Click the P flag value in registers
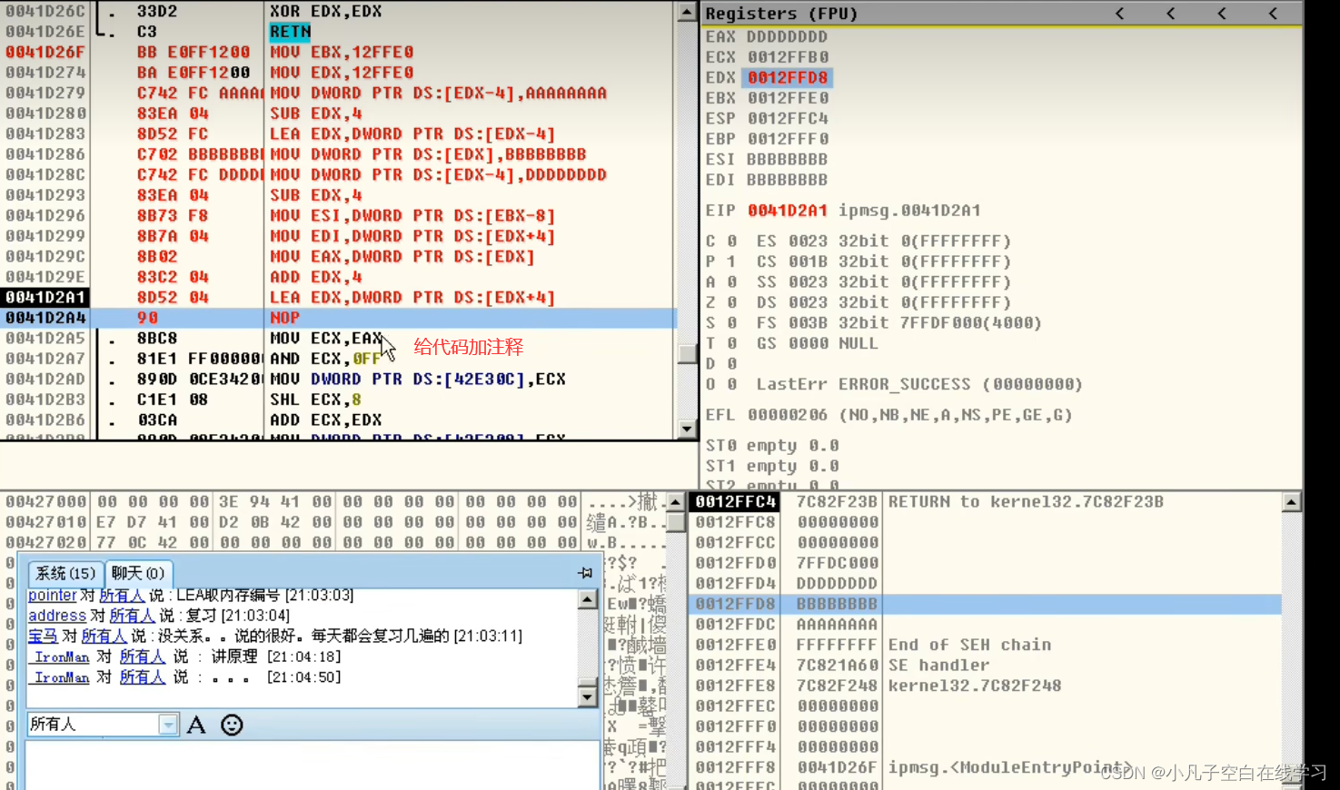 click(x=732, y=262)
